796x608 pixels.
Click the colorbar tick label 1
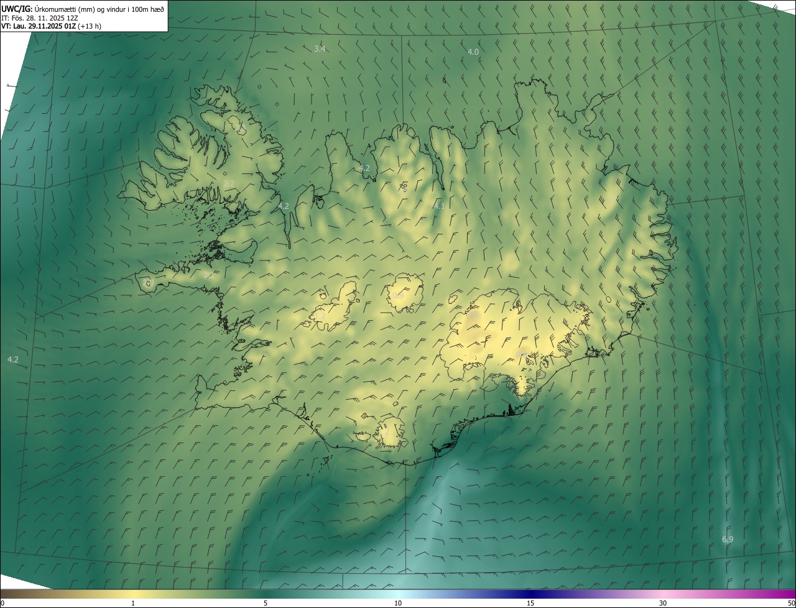click(133, 603)
